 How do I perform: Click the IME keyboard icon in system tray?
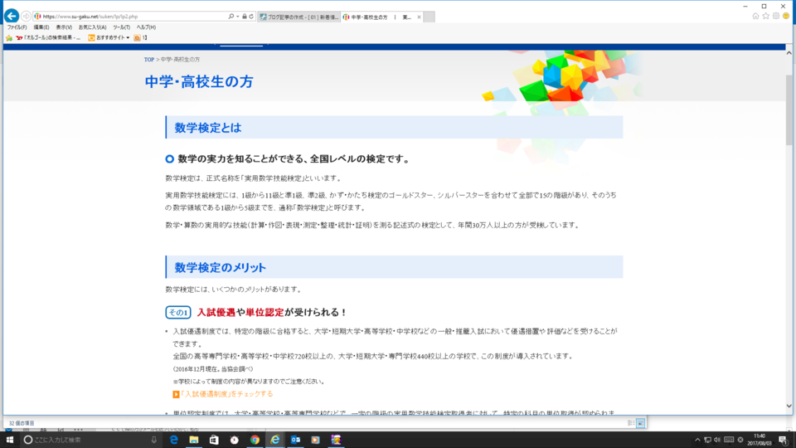tap(729, 440)
